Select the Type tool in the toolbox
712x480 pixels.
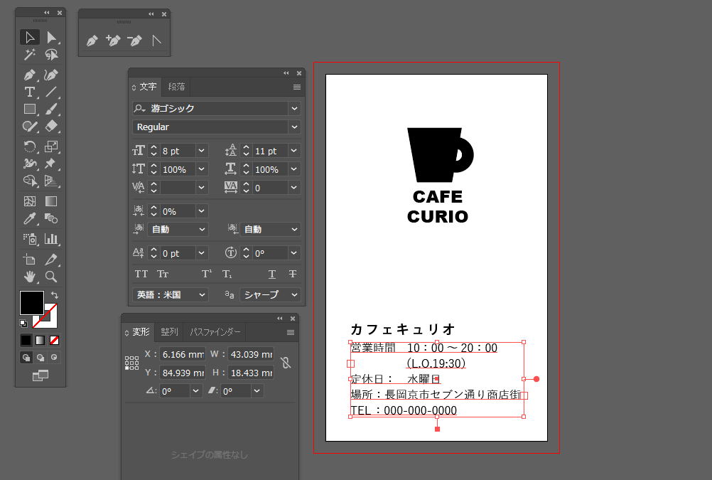30,92
